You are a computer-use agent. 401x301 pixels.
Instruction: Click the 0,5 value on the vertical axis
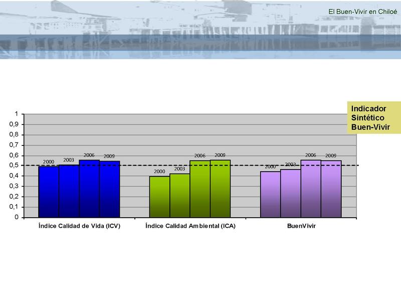(x=17, y=166)
